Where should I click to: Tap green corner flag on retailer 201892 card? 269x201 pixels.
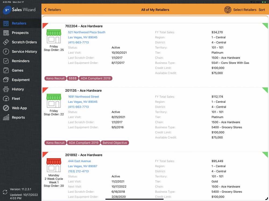266,154
